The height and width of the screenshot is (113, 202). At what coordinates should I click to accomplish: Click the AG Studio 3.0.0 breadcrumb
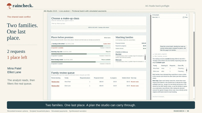[50, 11]
